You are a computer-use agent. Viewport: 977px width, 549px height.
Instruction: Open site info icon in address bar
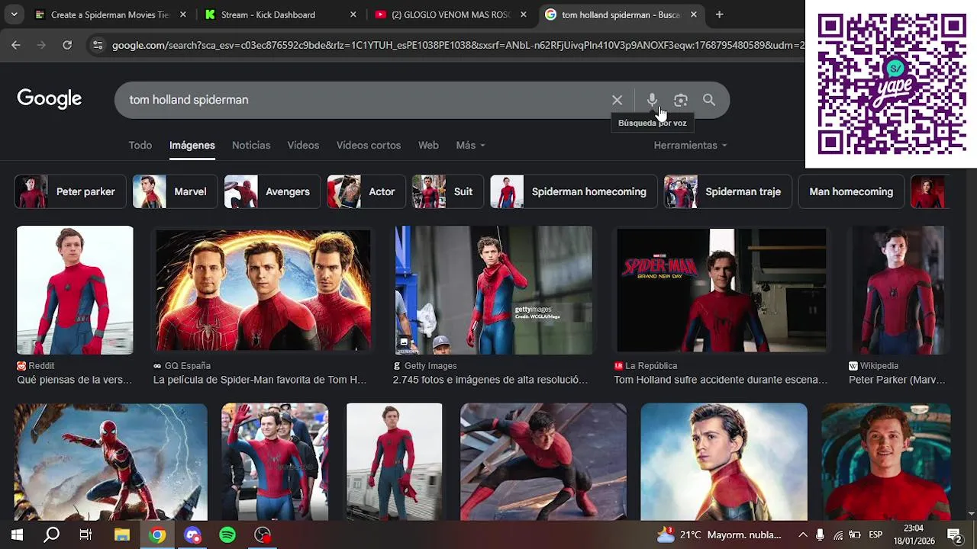point(97,45)
